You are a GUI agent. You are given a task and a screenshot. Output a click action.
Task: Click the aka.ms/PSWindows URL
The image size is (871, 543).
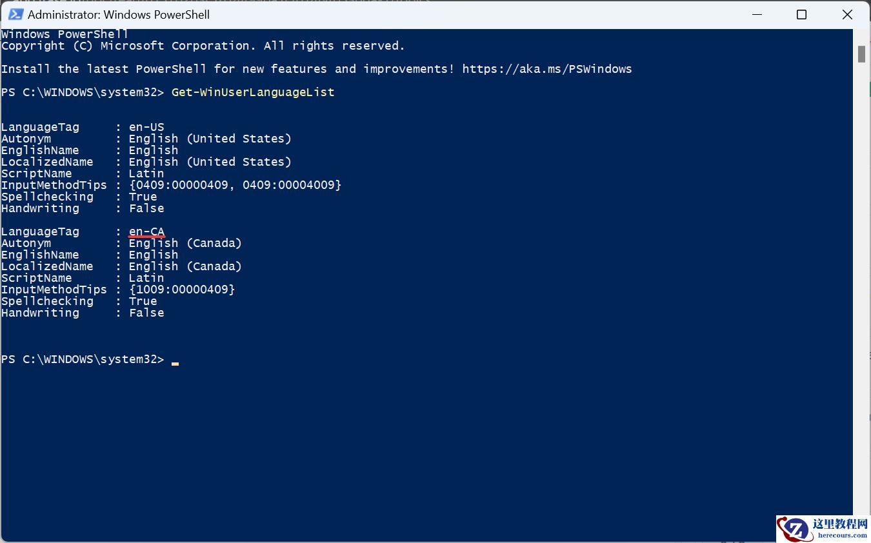pos(547,69)
